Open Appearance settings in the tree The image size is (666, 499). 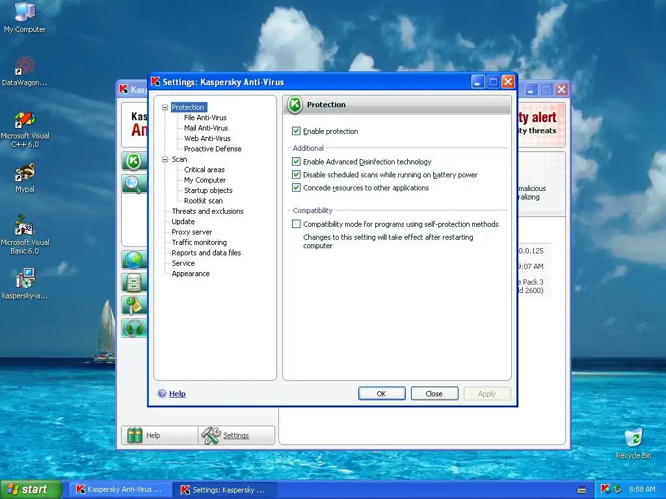point(191,274)
